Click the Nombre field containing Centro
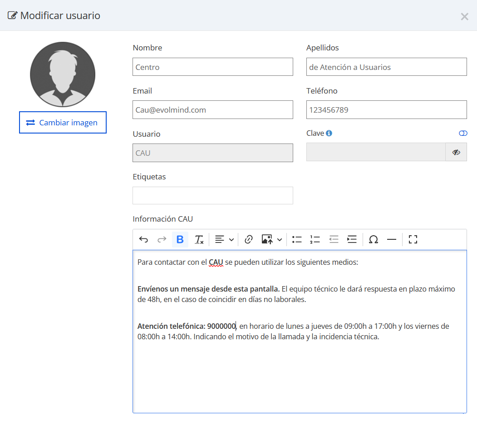The width and height of the screenshot is (477, 426). (213, 67)
